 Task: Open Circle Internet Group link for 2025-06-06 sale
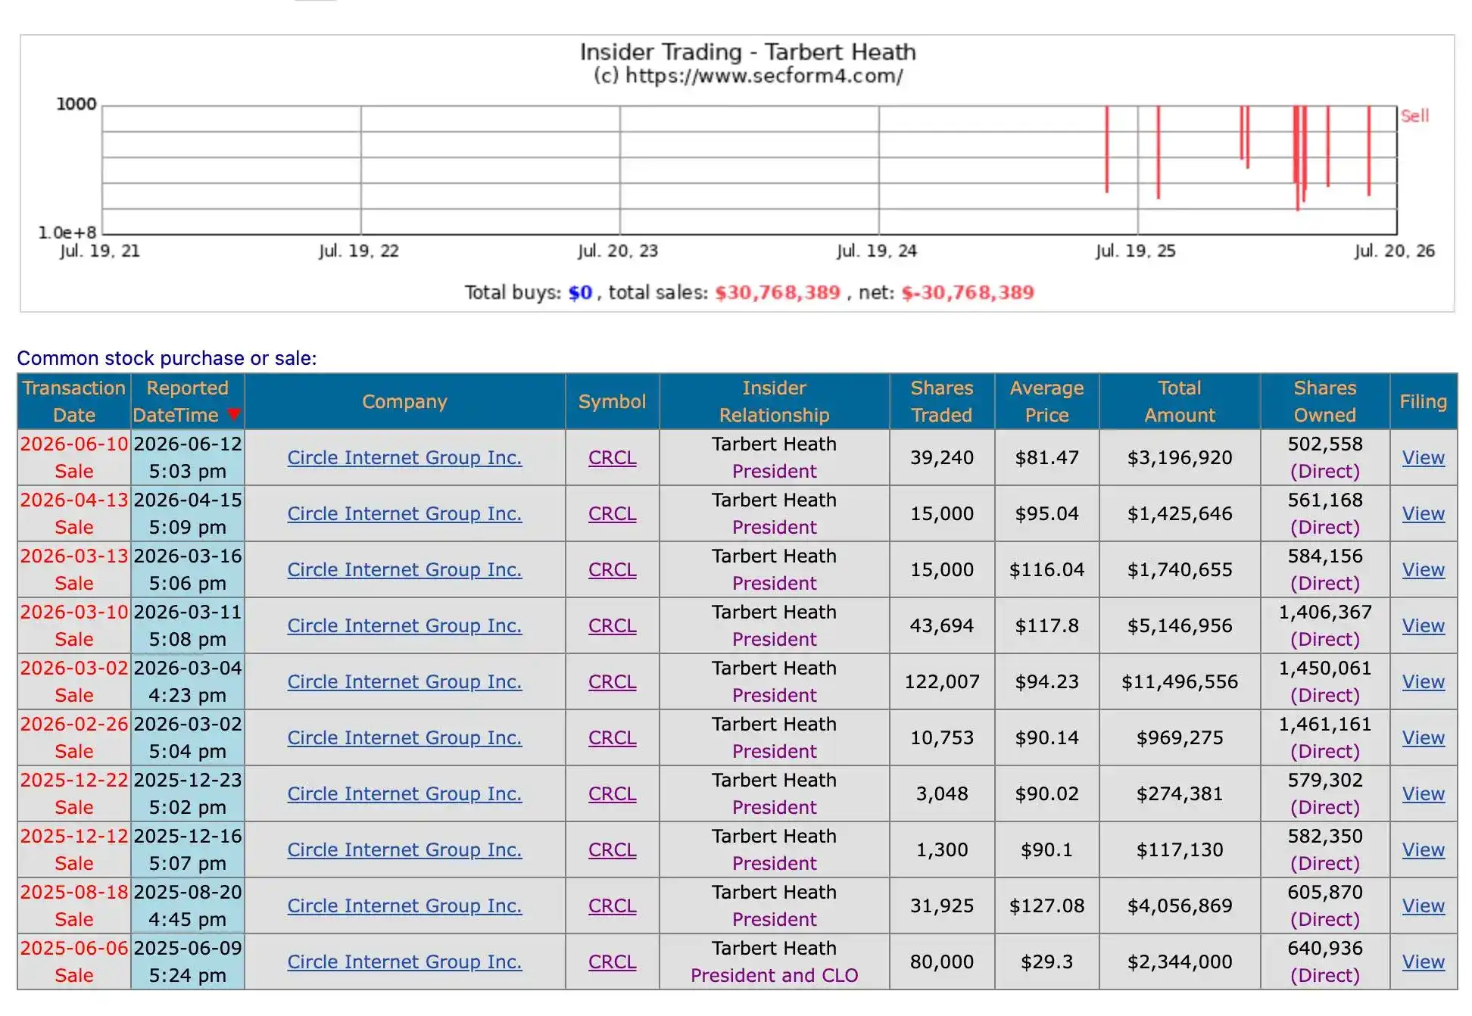point(404,961)
